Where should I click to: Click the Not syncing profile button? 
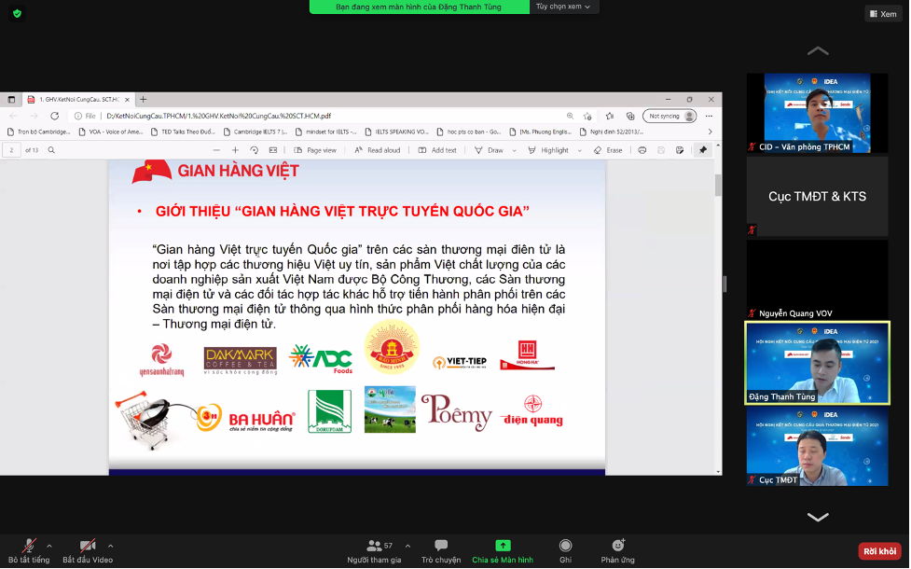click(669, 116)
